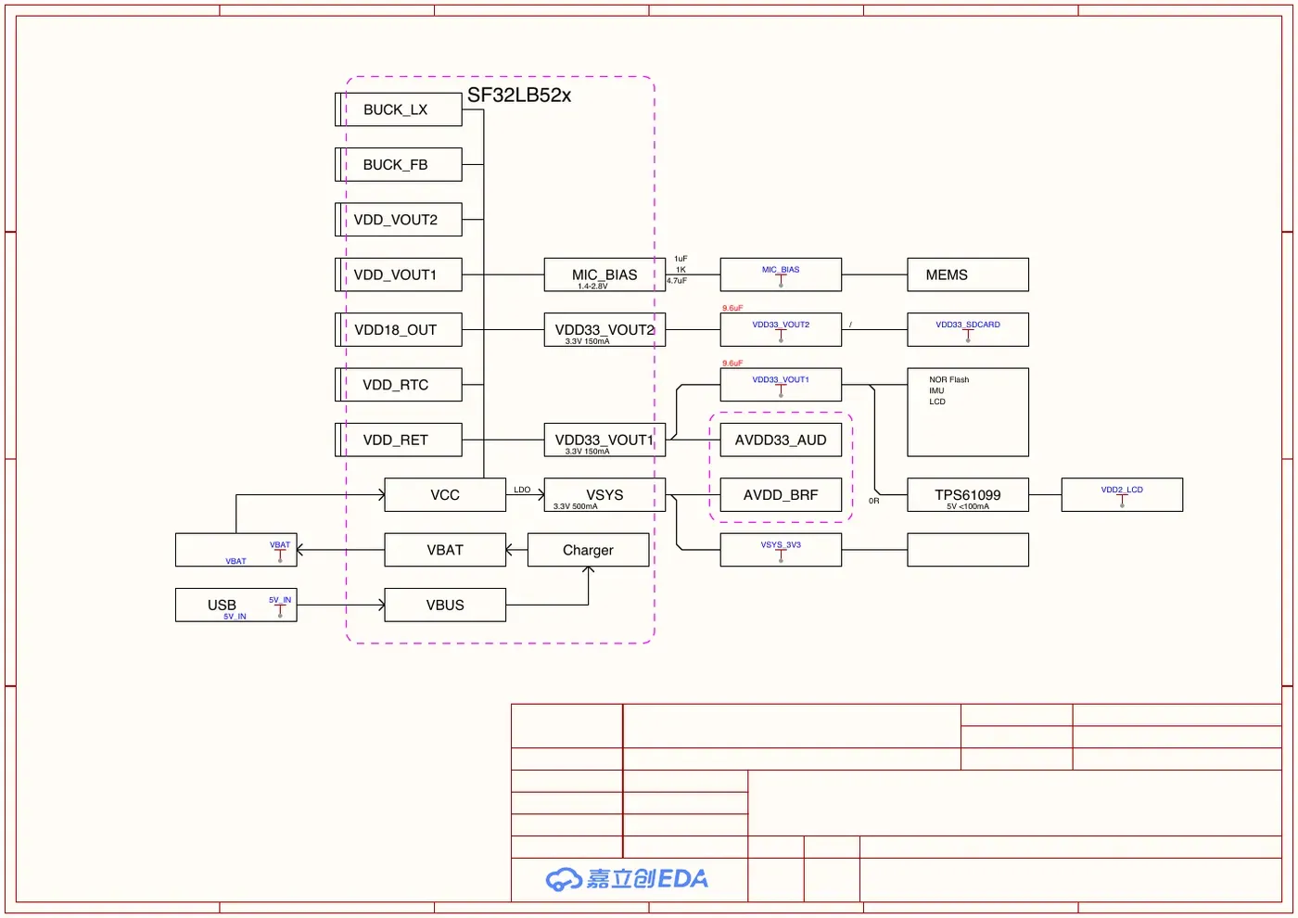1298x918 pixels.
Task: Select the VSYS_3V3 net flag
Action: 781,551
